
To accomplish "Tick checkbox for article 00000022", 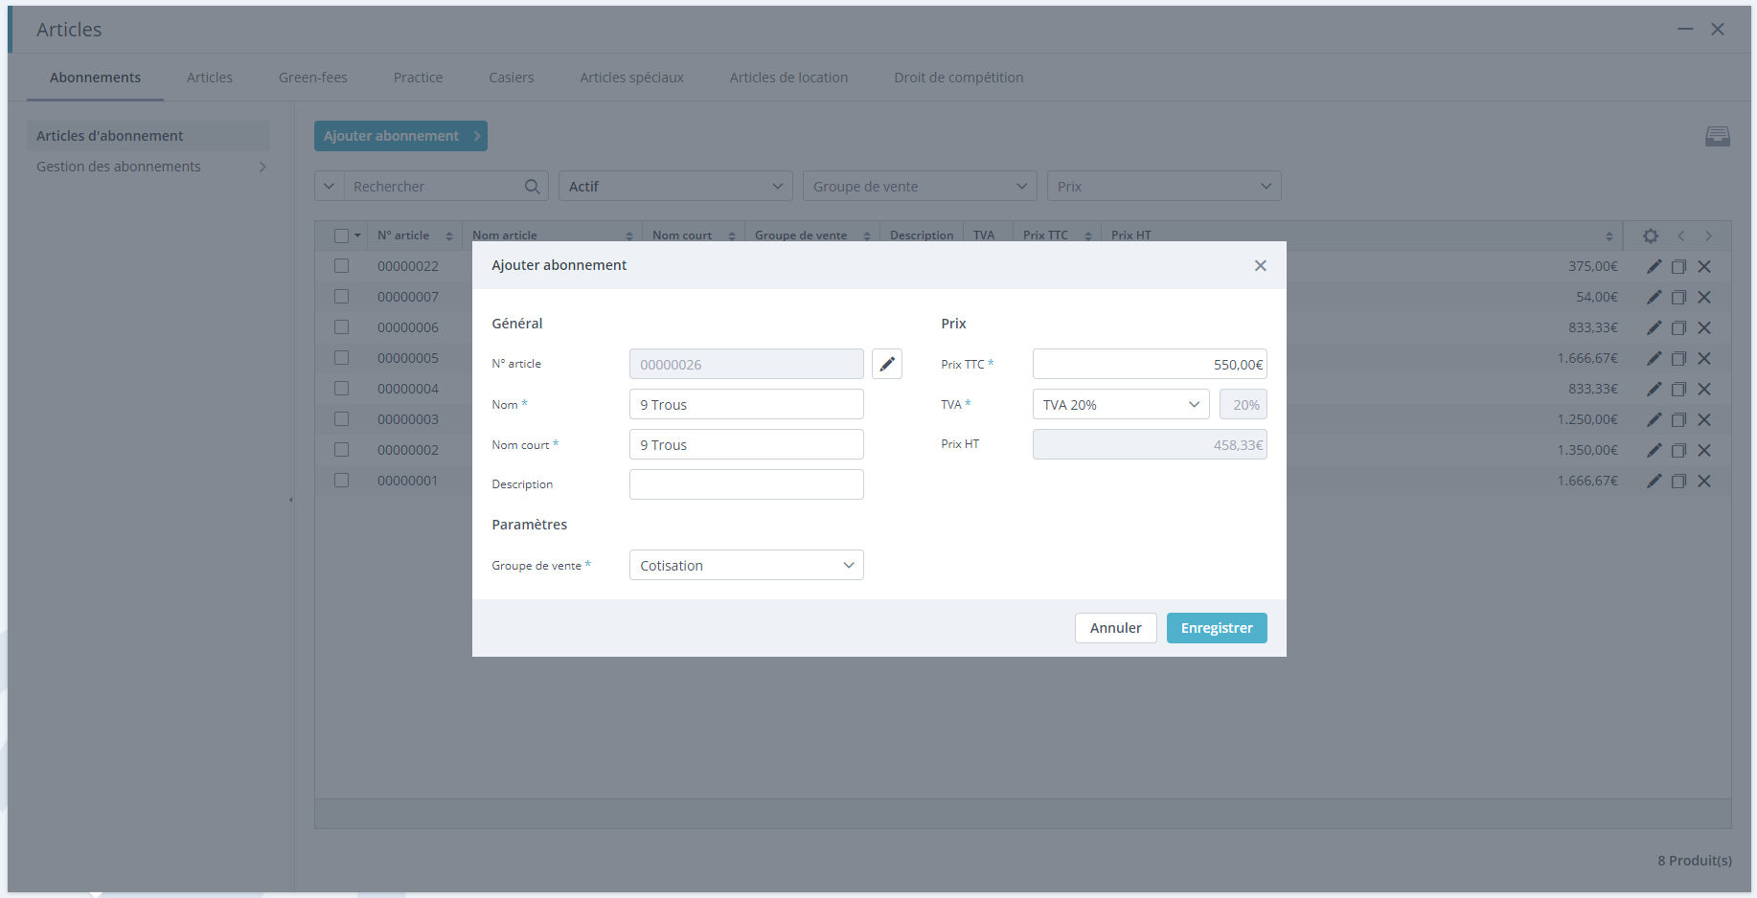I will [x=341, y=266].
